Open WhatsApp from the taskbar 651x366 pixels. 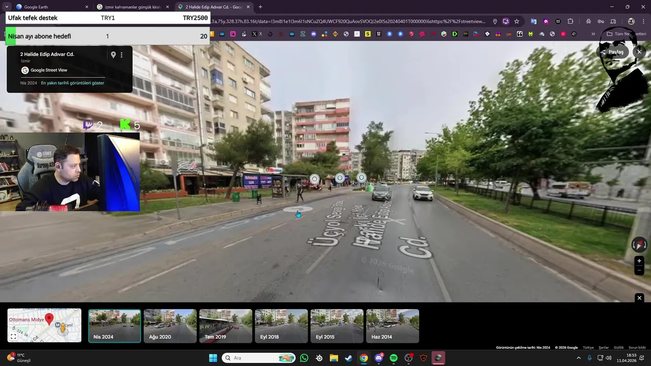[304, 358]
